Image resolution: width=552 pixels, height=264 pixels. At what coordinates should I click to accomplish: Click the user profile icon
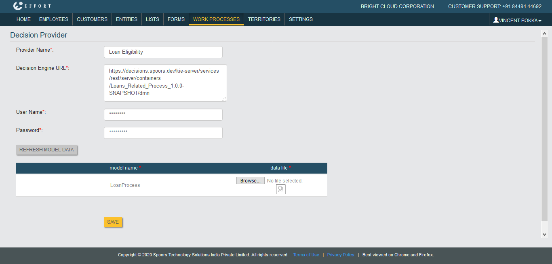[496, 20]
